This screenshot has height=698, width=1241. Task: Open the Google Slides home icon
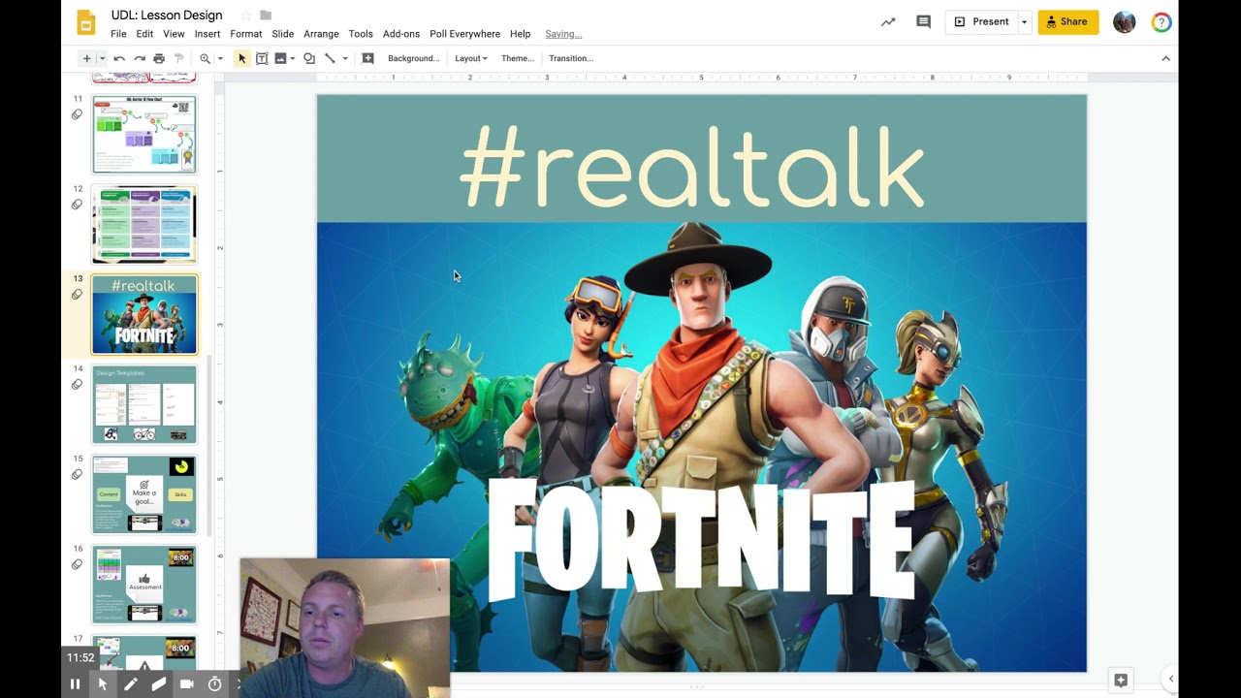(86, 22)
